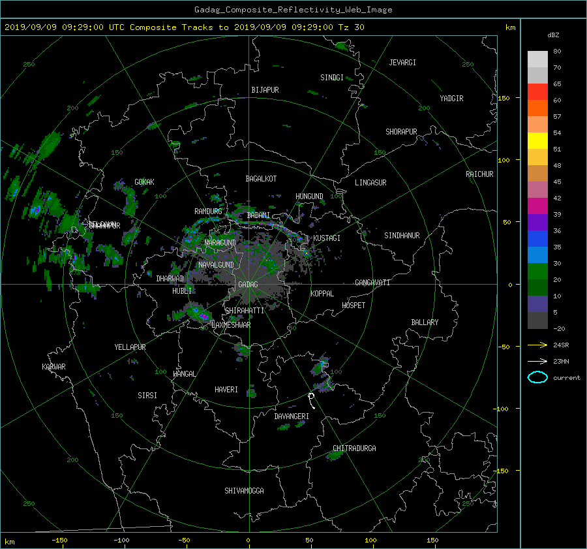Click the HUBLI label
587x549 pixels.
(182, 291)
